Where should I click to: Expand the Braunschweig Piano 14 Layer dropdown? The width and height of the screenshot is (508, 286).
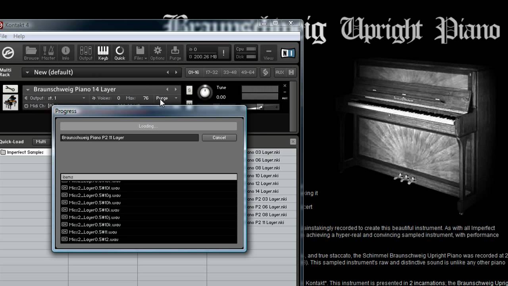28,89
